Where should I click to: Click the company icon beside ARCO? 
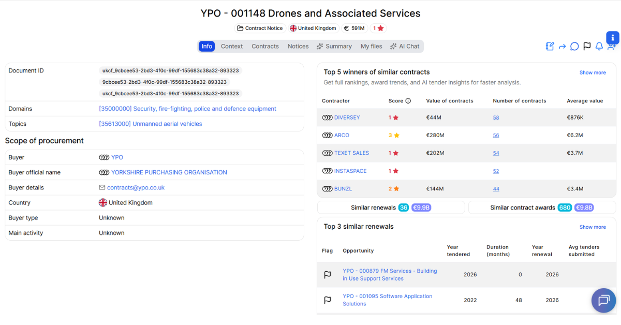click(x=327, y=135)
